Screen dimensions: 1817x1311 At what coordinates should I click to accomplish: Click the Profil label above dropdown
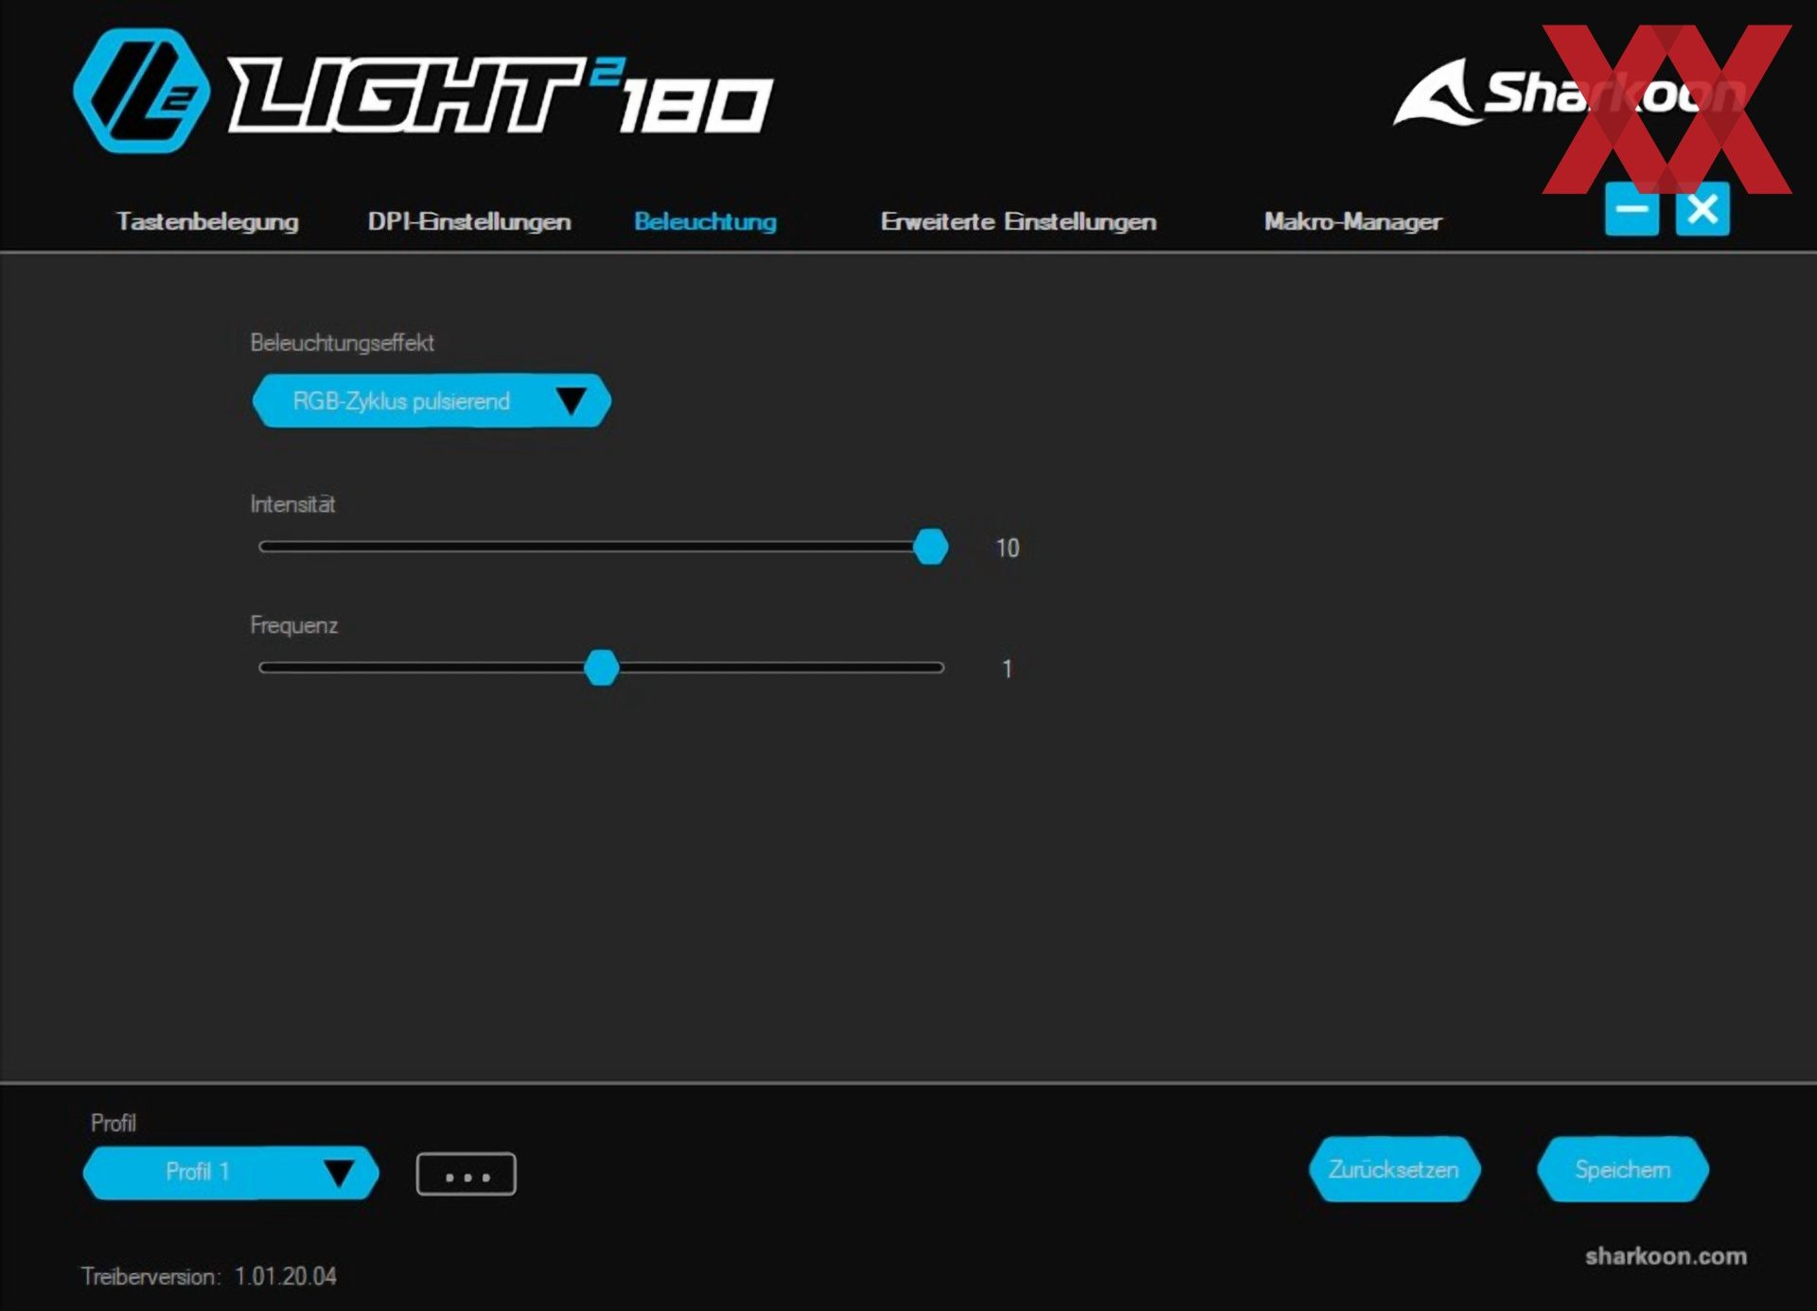(x=114, y=1123)
